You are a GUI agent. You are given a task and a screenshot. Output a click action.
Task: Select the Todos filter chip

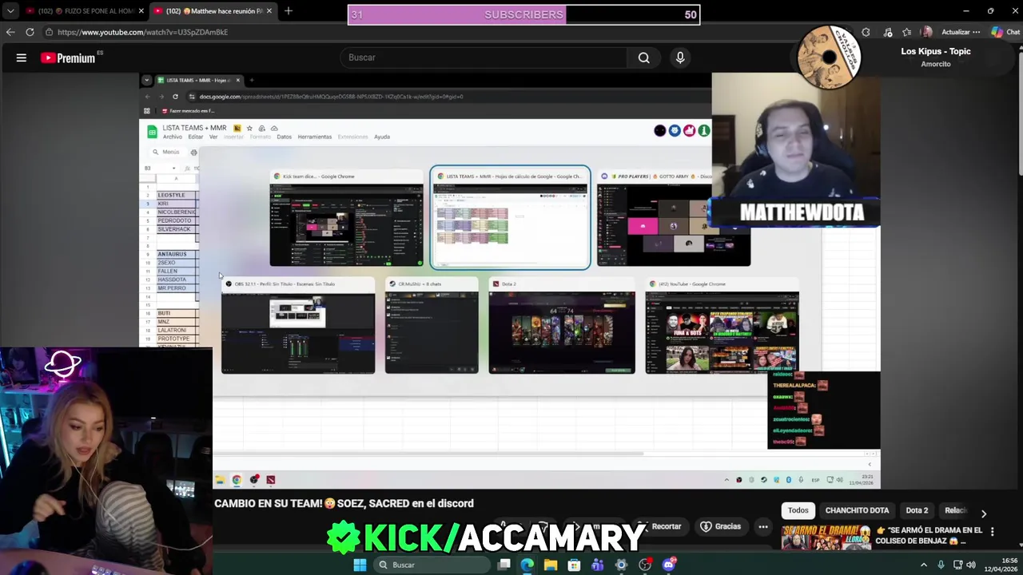click(798, 510)
